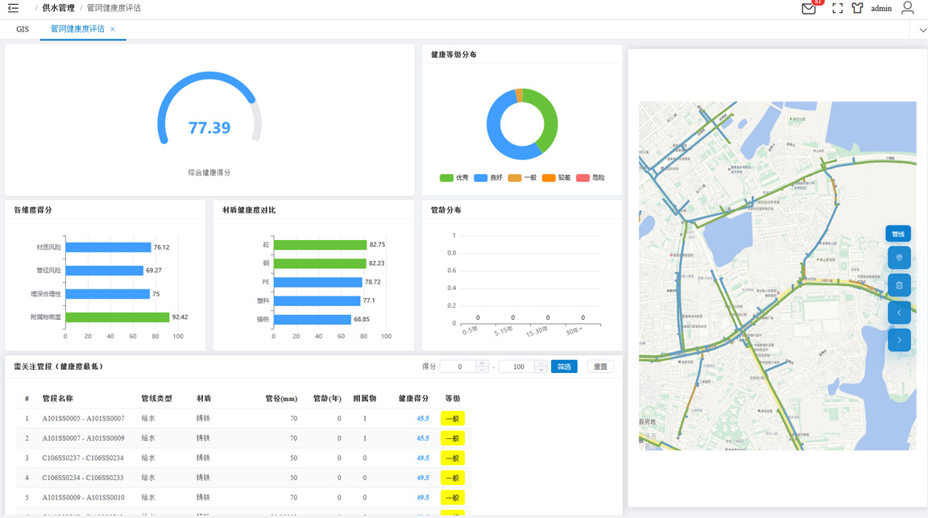The height and width of the screenshot is (518, 928).
Task: Click the 供水管理 breadcrumb
Action: point(59,8)
